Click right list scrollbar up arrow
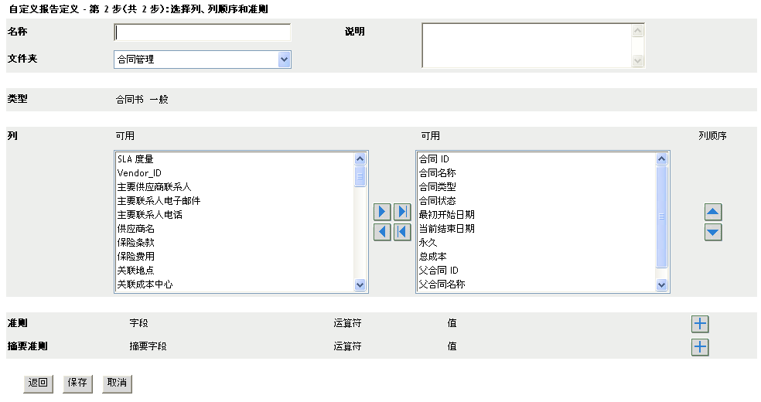761x402 pixels. tap(661, 158)
